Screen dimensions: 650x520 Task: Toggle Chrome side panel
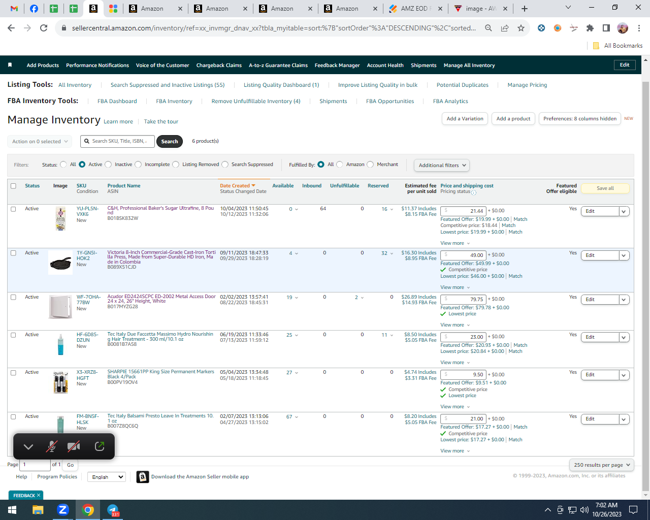click(x=606, y=28)
